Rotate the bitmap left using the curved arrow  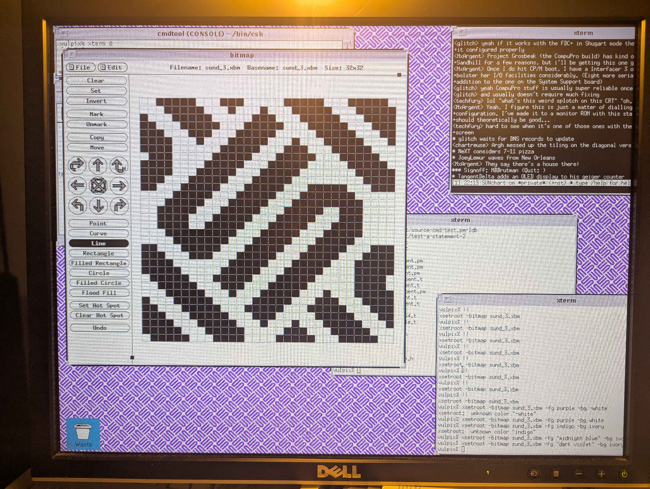[78, 205]
